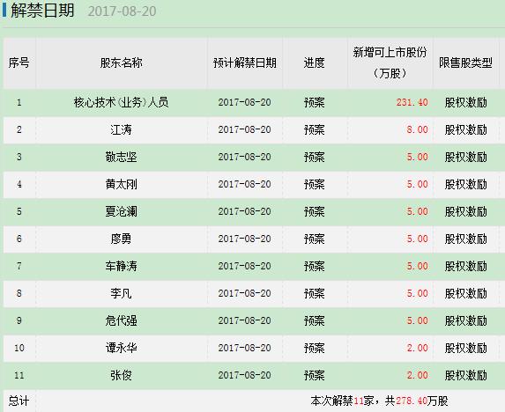Click the 2.00 value in 谭永华's row
Image resolution: width=505 pixels, height=412 pixels.
[417, 348]
